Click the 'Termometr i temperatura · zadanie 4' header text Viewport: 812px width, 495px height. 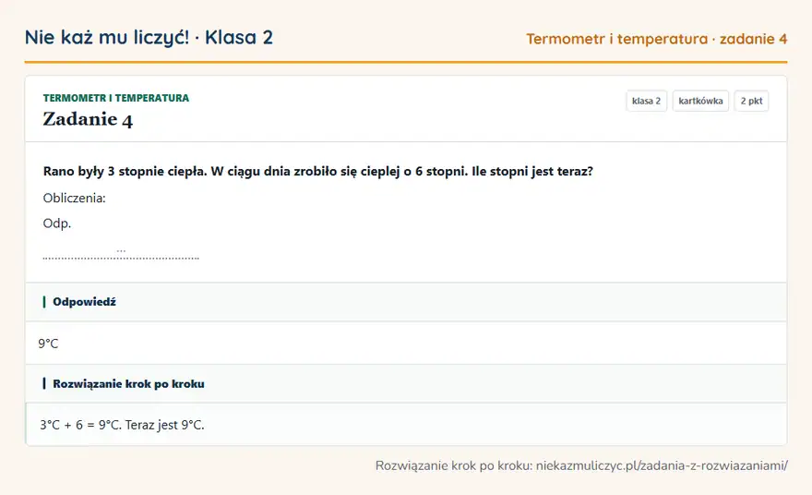(x=657, y=39)
